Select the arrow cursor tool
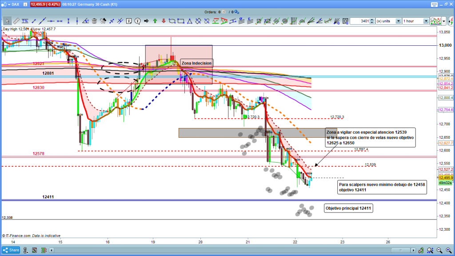Viewport: 455px width, 256px height. [x=7, y=21]
